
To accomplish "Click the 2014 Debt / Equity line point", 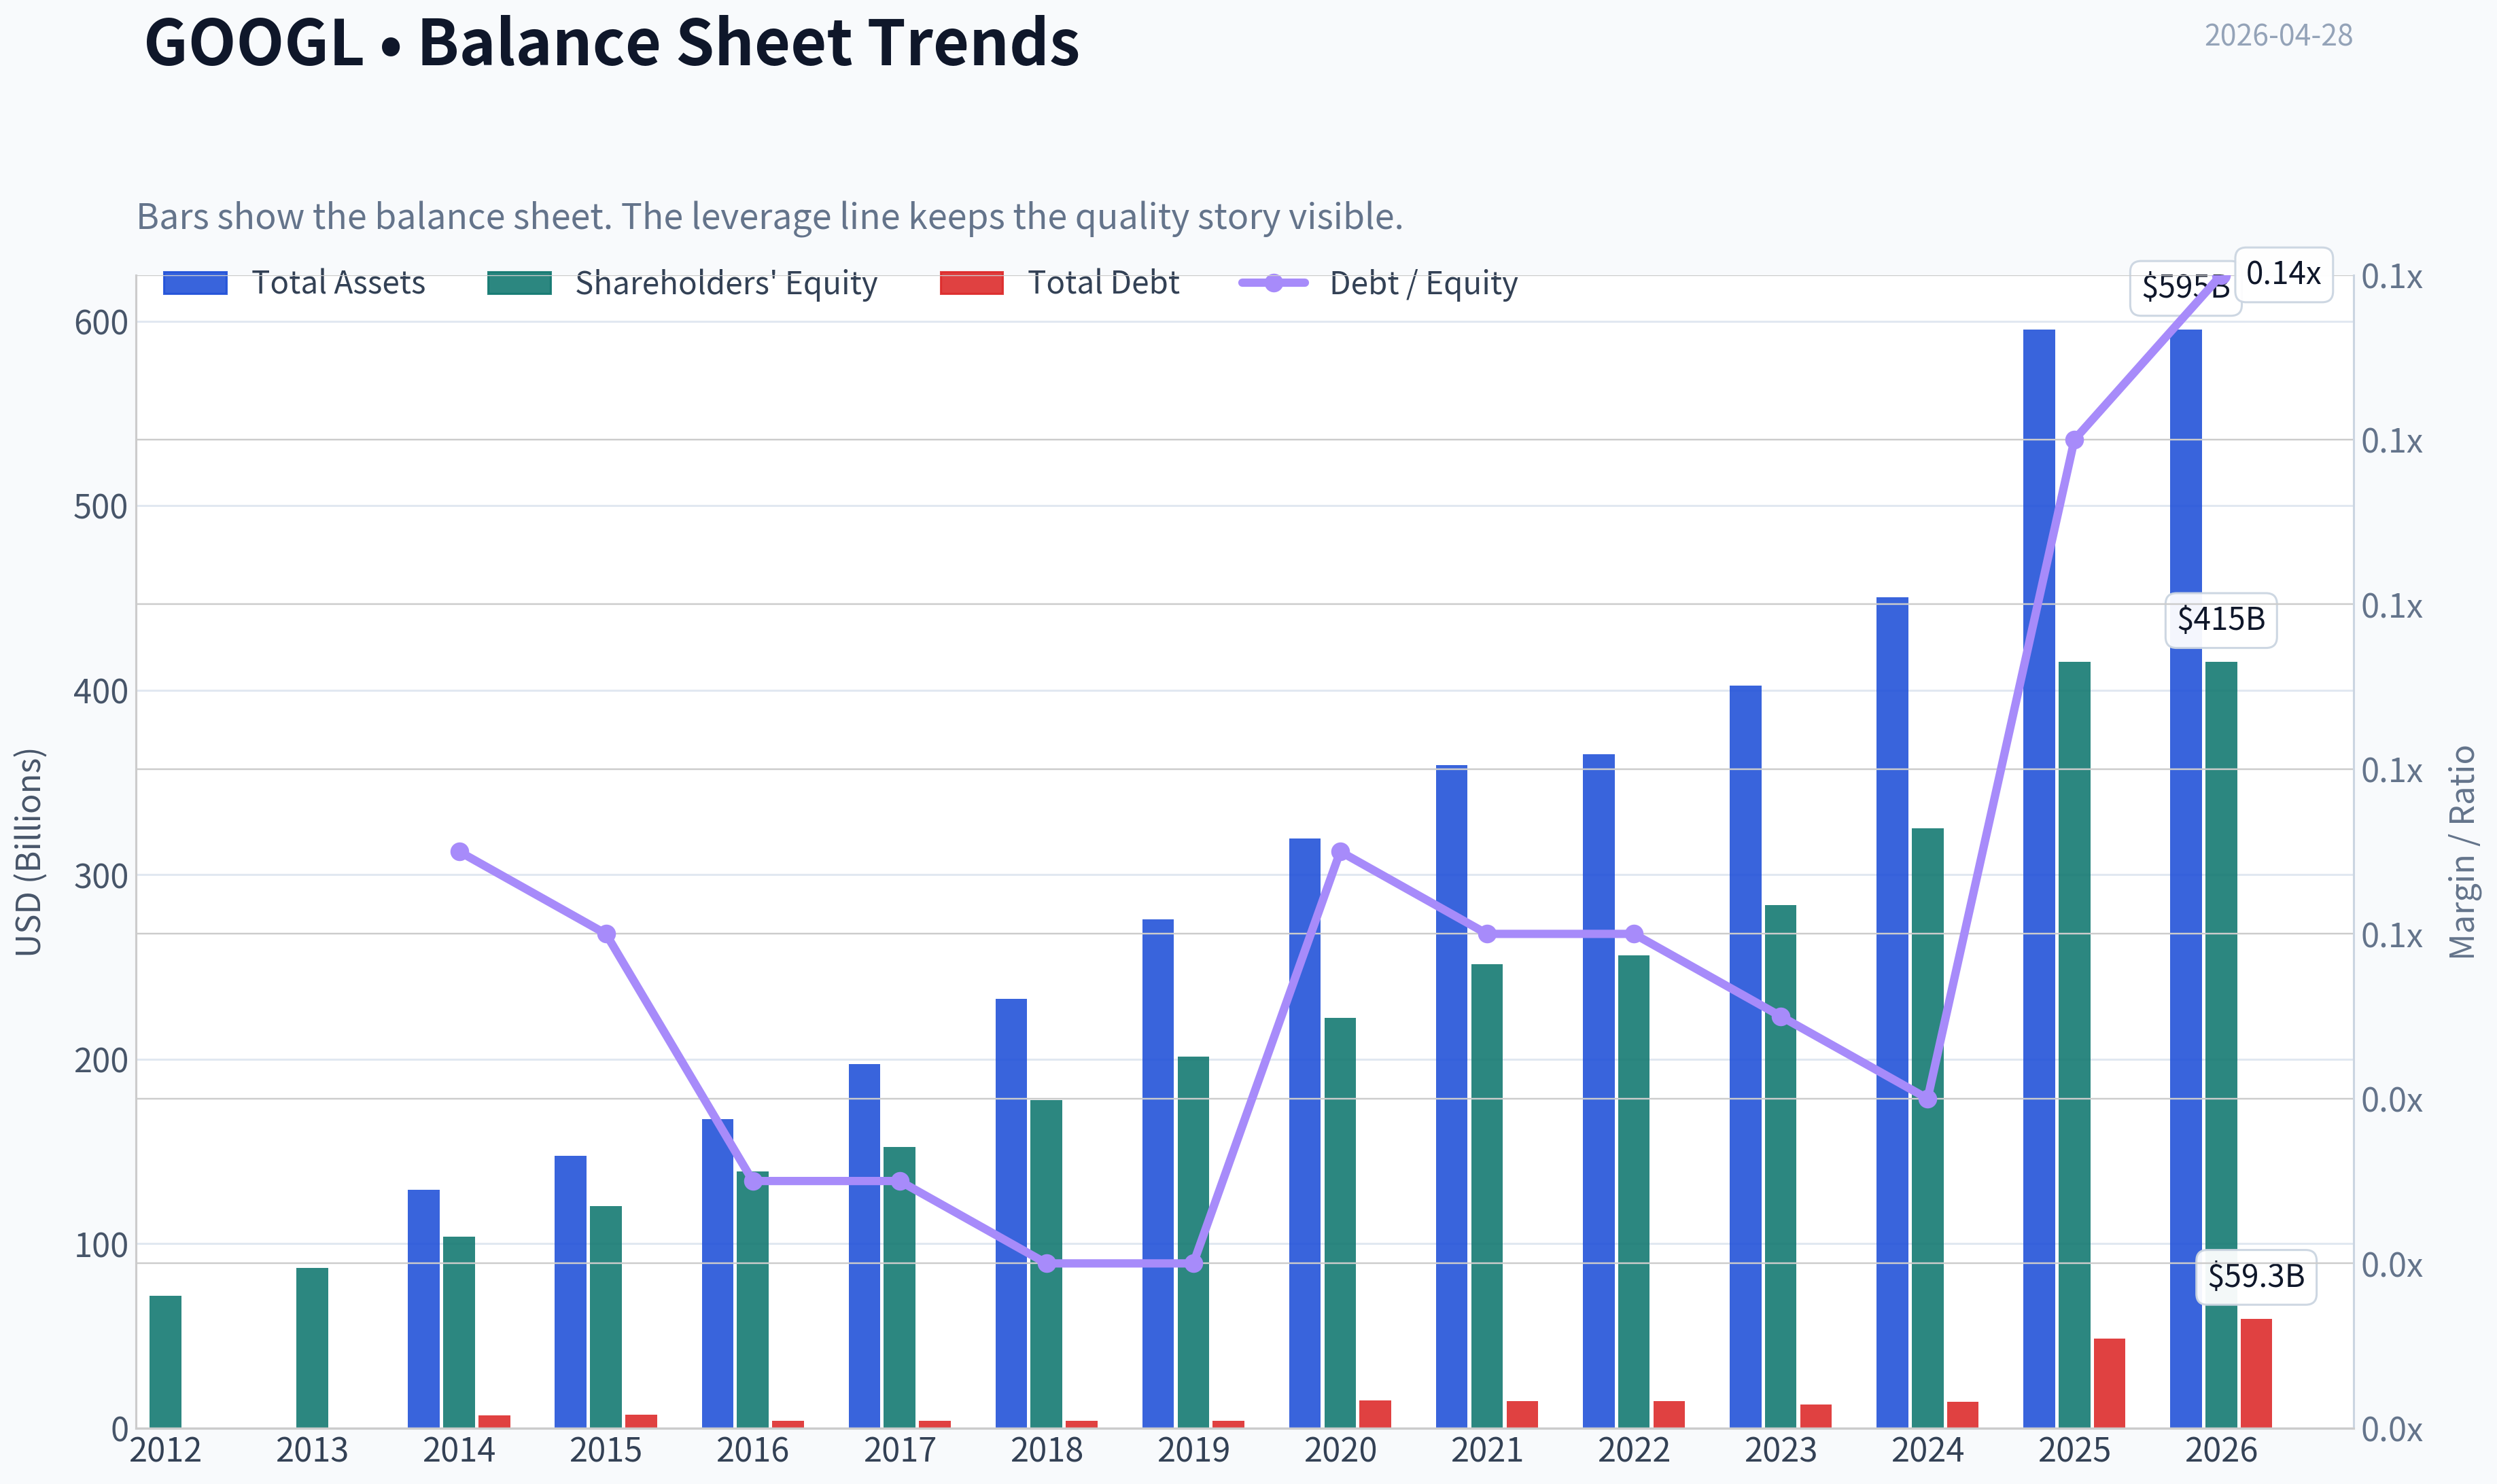I will [459, 852].
